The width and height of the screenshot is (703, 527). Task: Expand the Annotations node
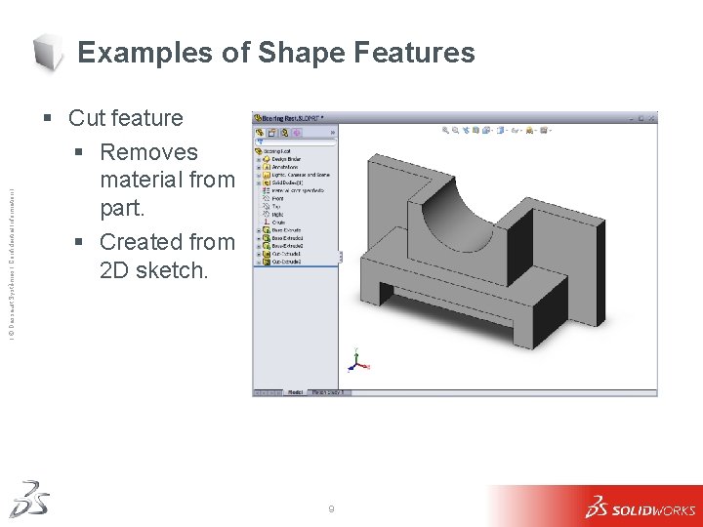click(259, 167)
